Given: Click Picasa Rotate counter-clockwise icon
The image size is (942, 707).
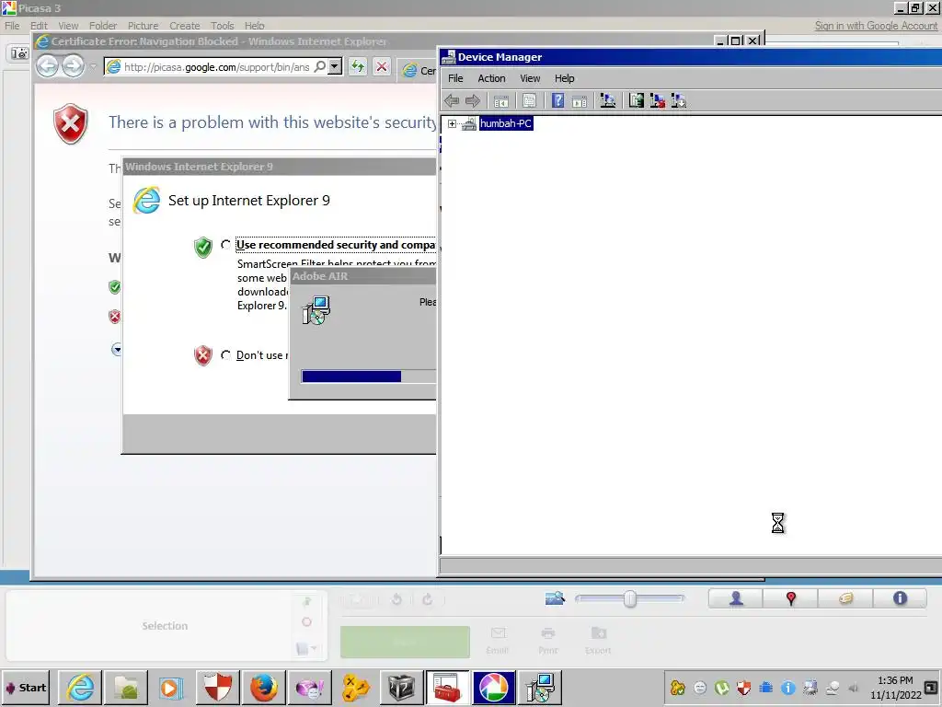Looking at the screenshot, I should [x=396, y=599].
